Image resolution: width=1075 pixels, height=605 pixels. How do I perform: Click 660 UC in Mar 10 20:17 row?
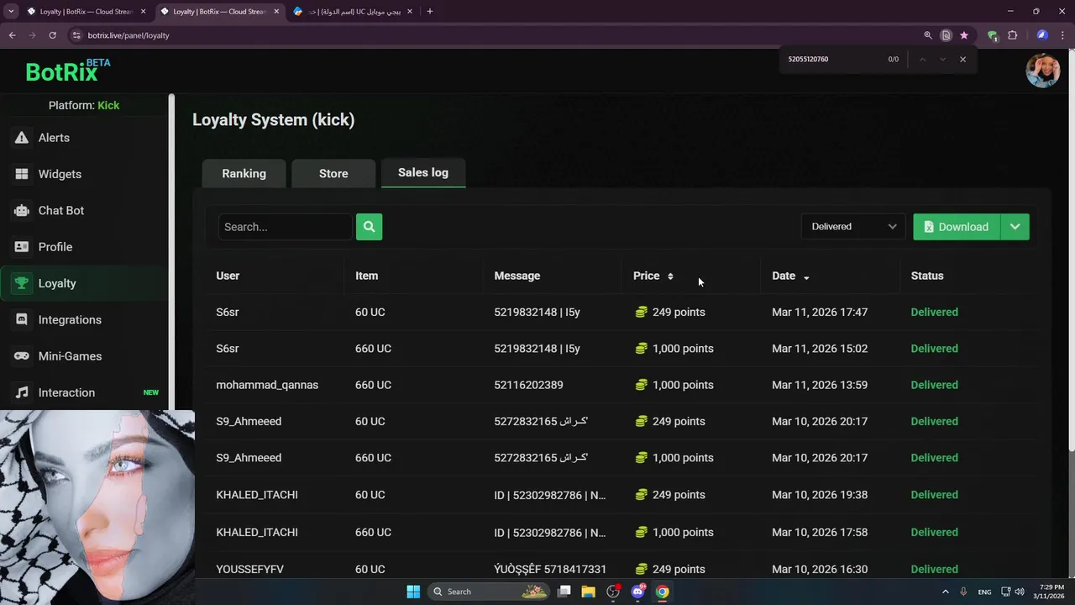click(373, 458)
